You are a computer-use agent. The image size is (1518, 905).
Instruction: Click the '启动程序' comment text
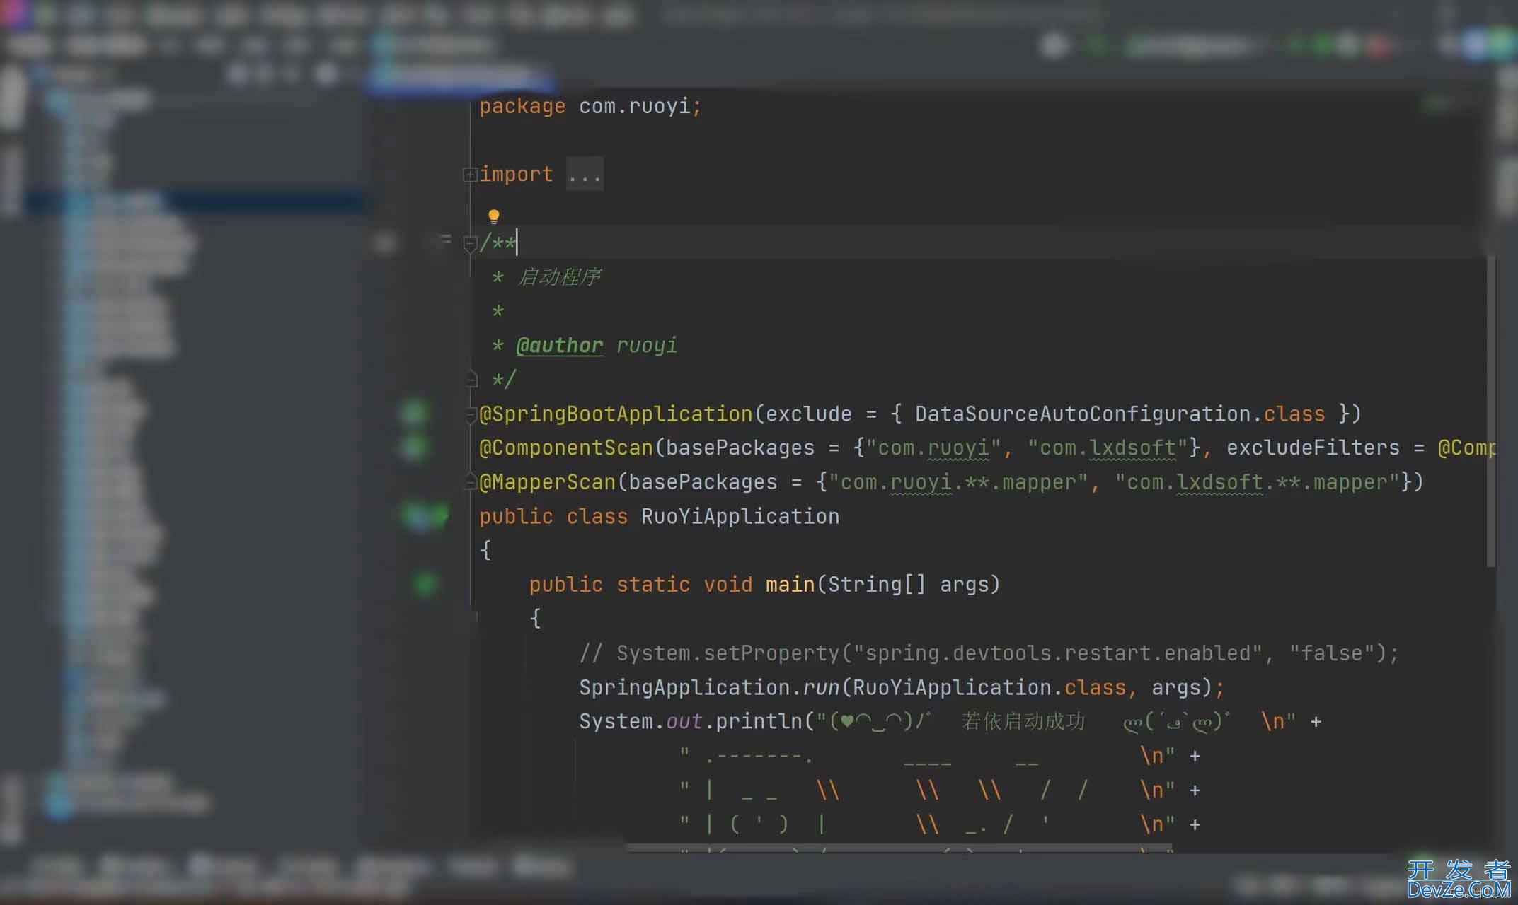click(x=559, y=277)
